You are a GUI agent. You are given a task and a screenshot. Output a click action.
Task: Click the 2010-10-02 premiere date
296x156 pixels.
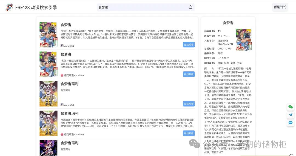224,49
